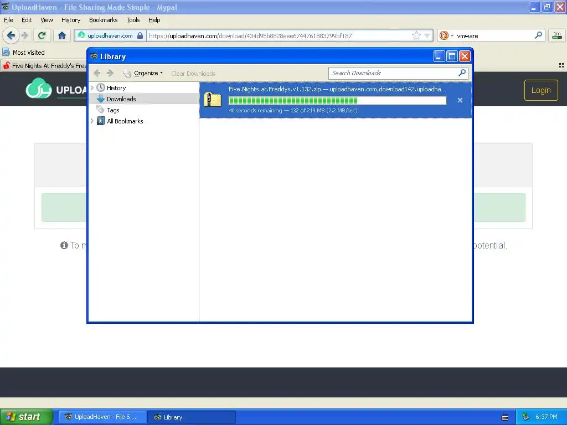
Task: Click the Search Downloads magnifier icon
Action: 462,73
